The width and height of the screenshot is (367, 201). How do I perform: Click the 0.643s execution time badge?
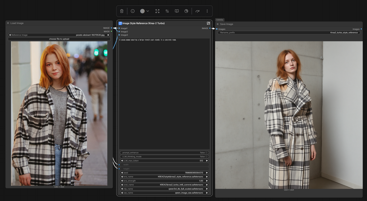pos(220,20)
